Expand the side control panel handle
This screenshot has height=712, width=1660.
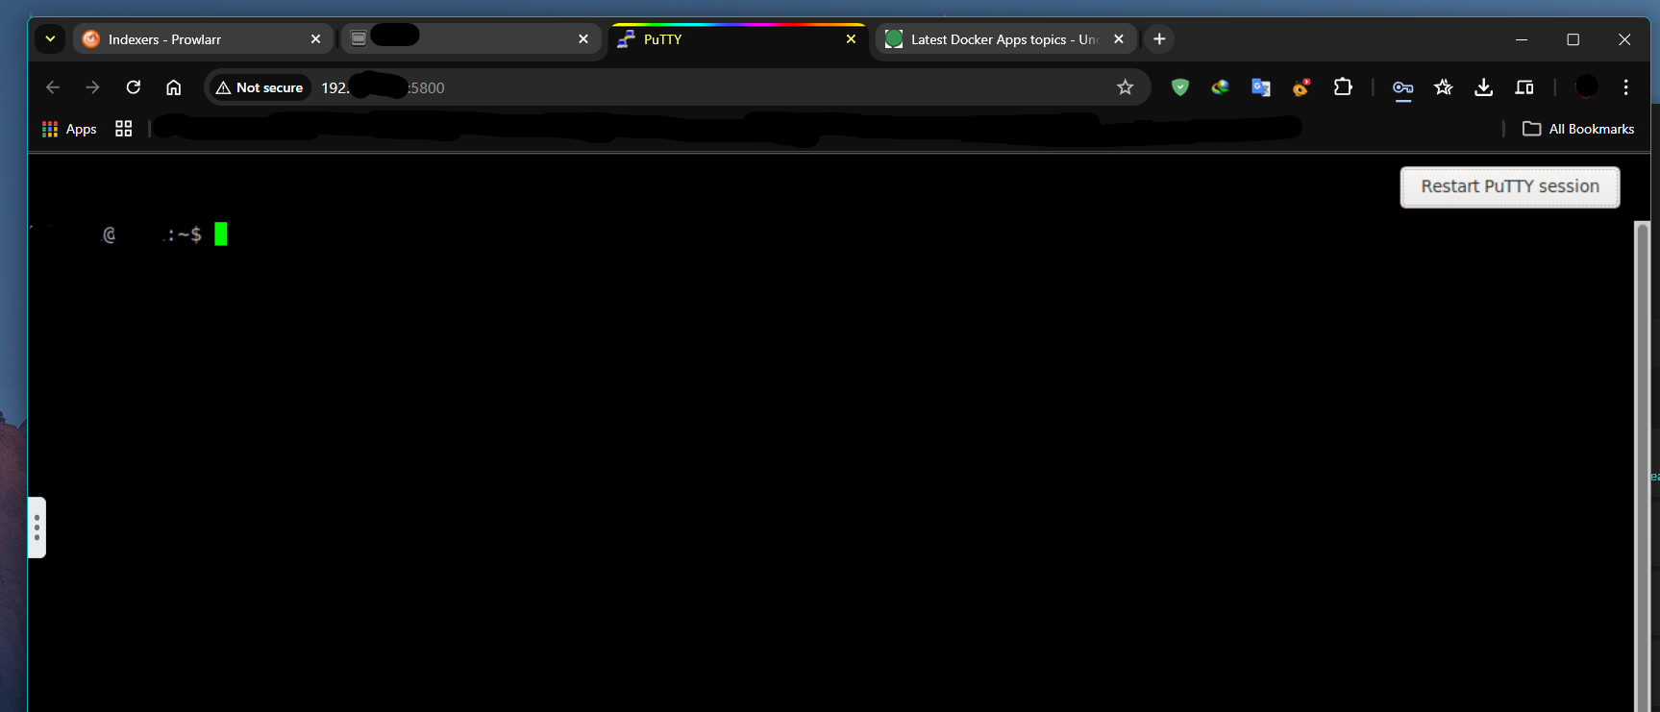pyautogui.click(x=37, y=527)
